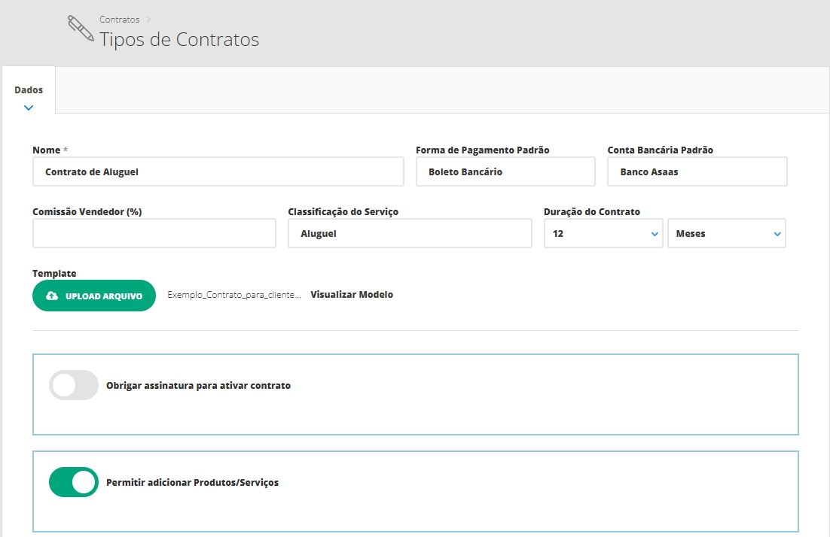The image size is (830, 537).
Task: Open Forma de Pagamento Padrão selector
Action: [505, 171]
